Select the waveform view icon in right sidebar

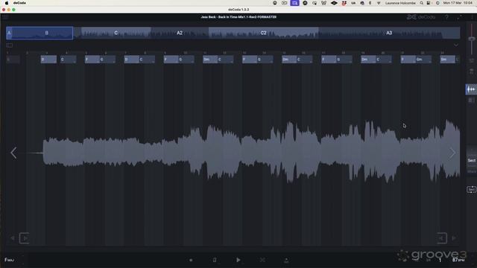[471, 89]
